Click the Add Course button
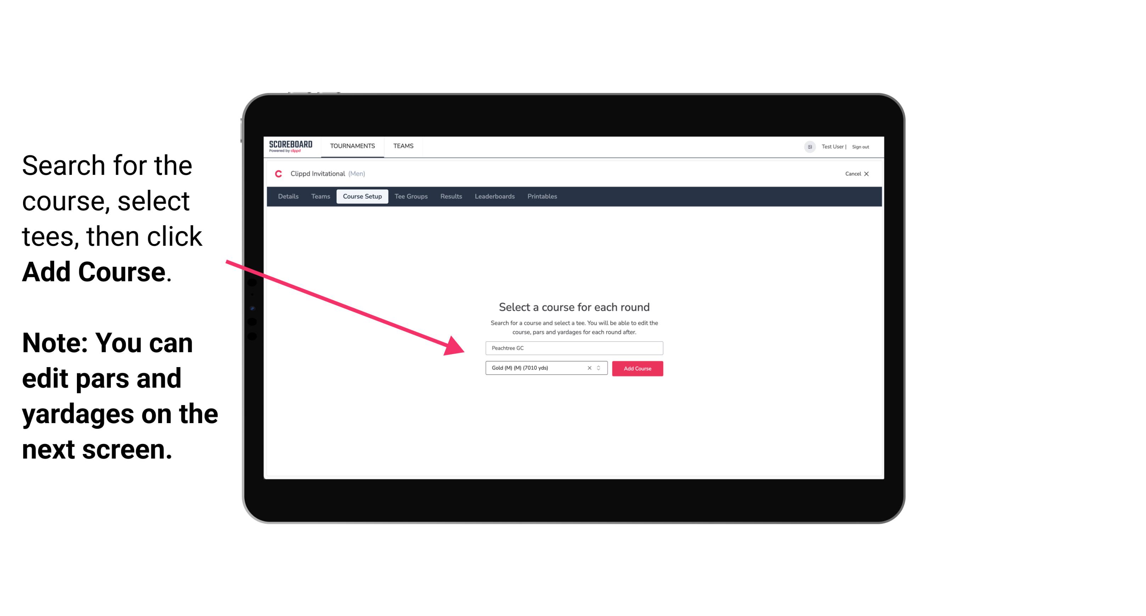The image size is (1146, 616). (637, 368)
